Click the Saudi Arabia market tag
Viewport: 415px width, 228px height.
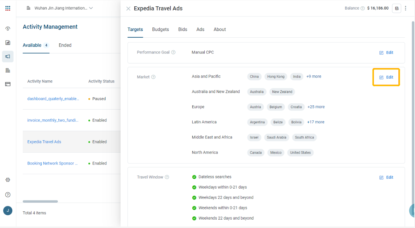coord(276,137)
